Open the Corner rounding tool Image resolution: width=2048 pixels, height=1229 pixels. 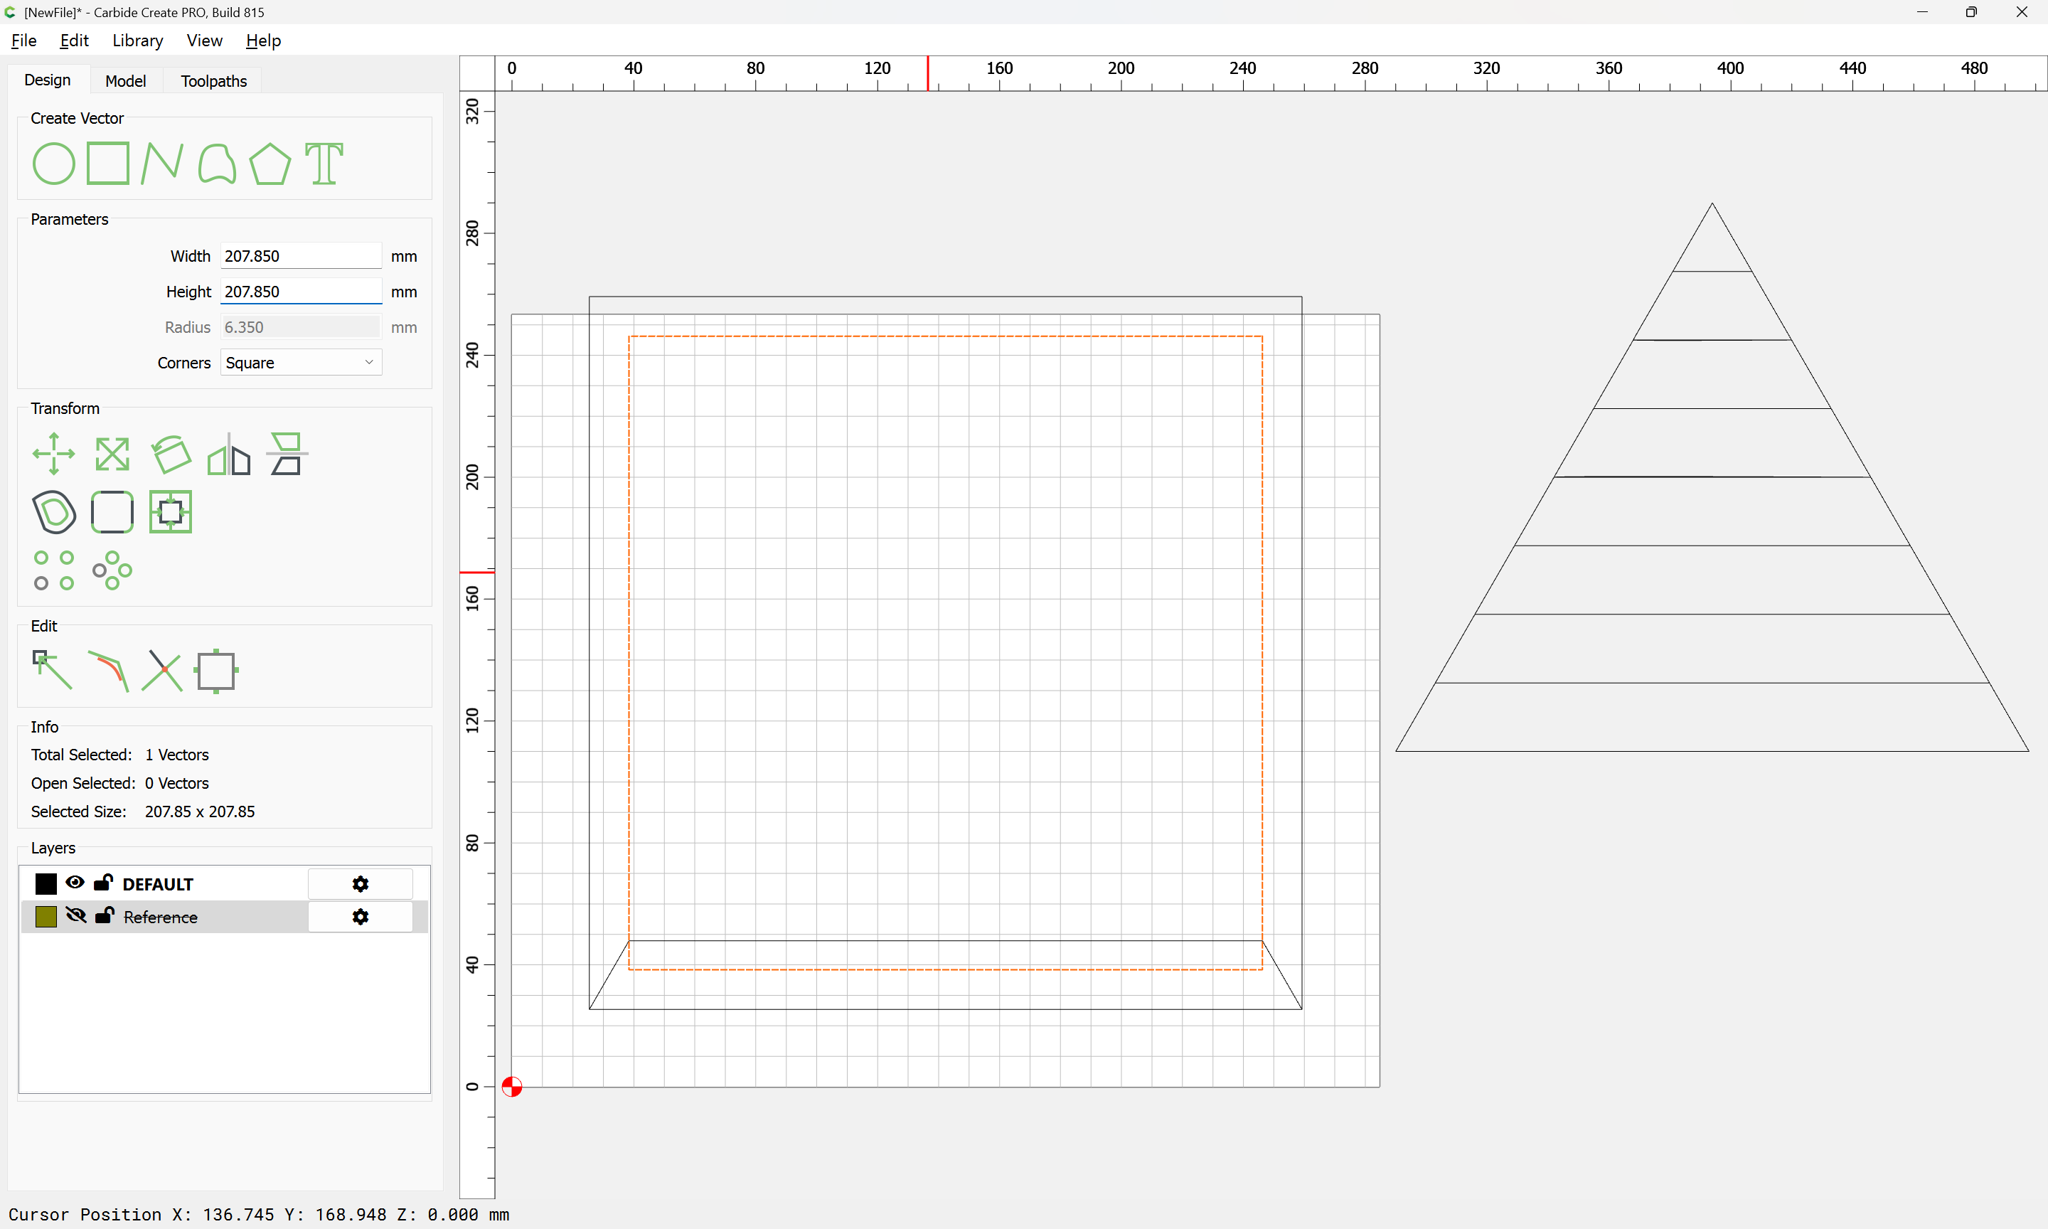pos(112,512)
